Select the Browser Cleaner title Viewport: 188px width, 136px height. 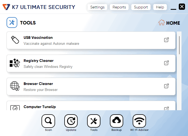point(38,84)
